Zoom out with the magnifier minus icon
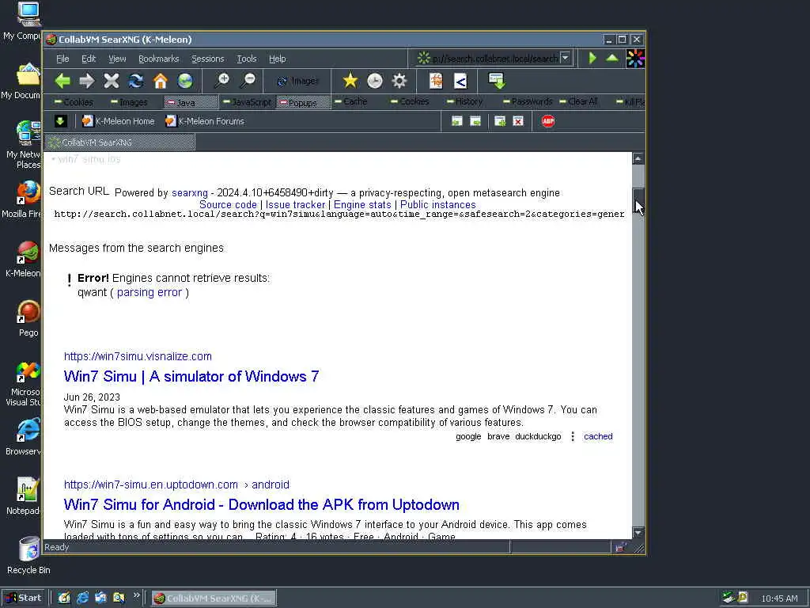 248,81
